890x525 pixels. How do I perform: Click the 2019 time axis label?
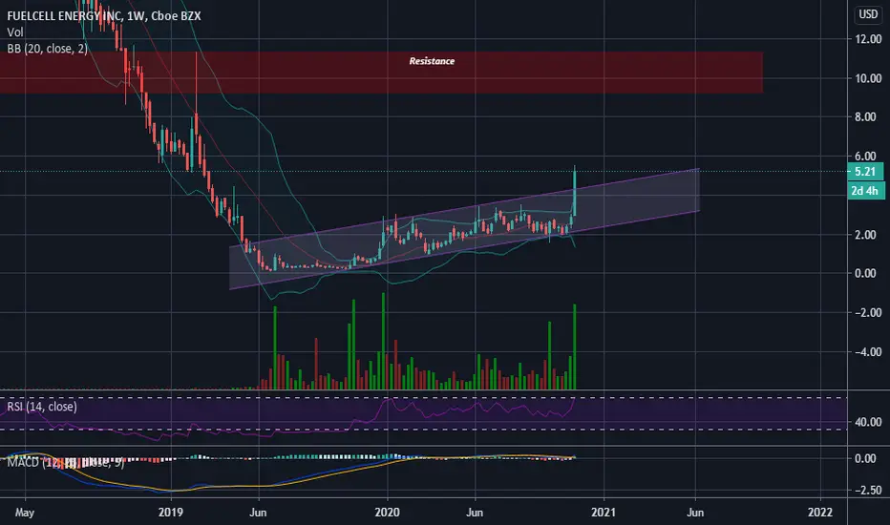pos(170,512)
